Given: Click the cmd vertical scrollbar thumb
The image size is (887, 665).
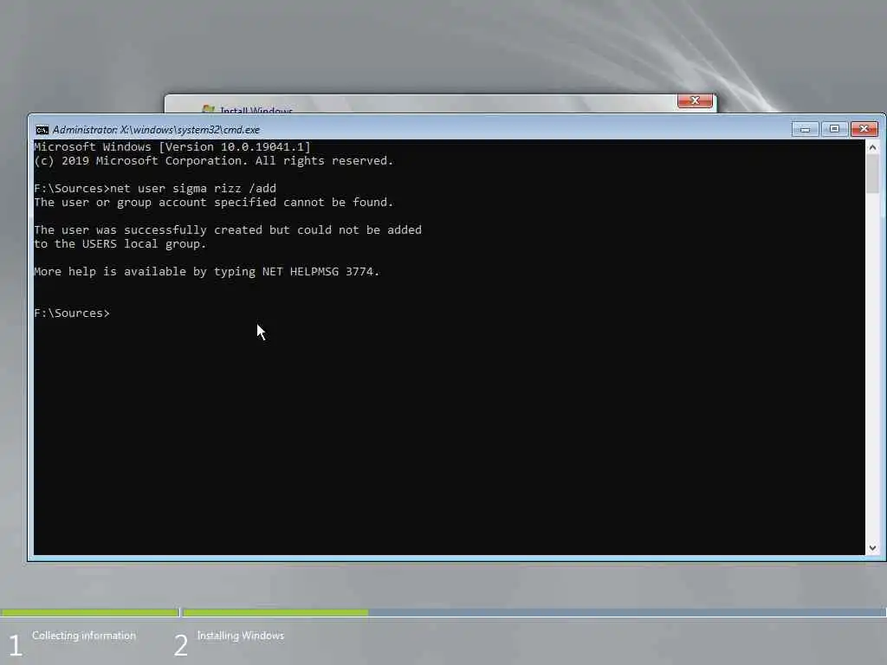Looking at the screenshot, I should [872, 173].
